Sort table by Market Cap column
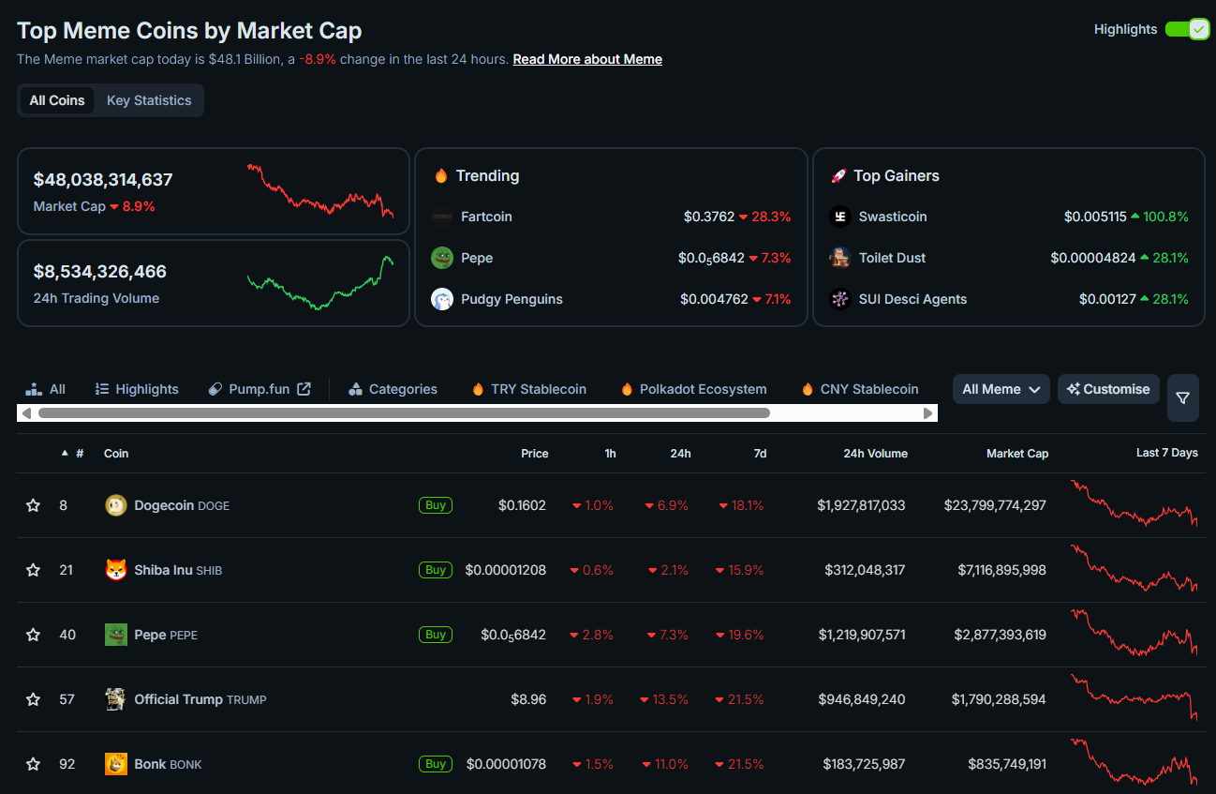Image resolution: width=1216 pixels, height=794 pixels. 1017,454
